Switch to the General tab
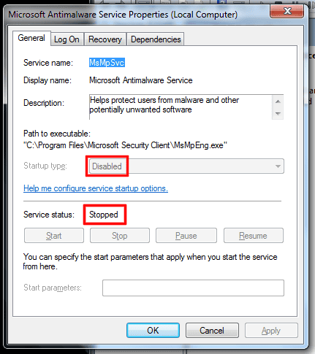This screenshot has width=315, height=354. [x=31, y=38]
